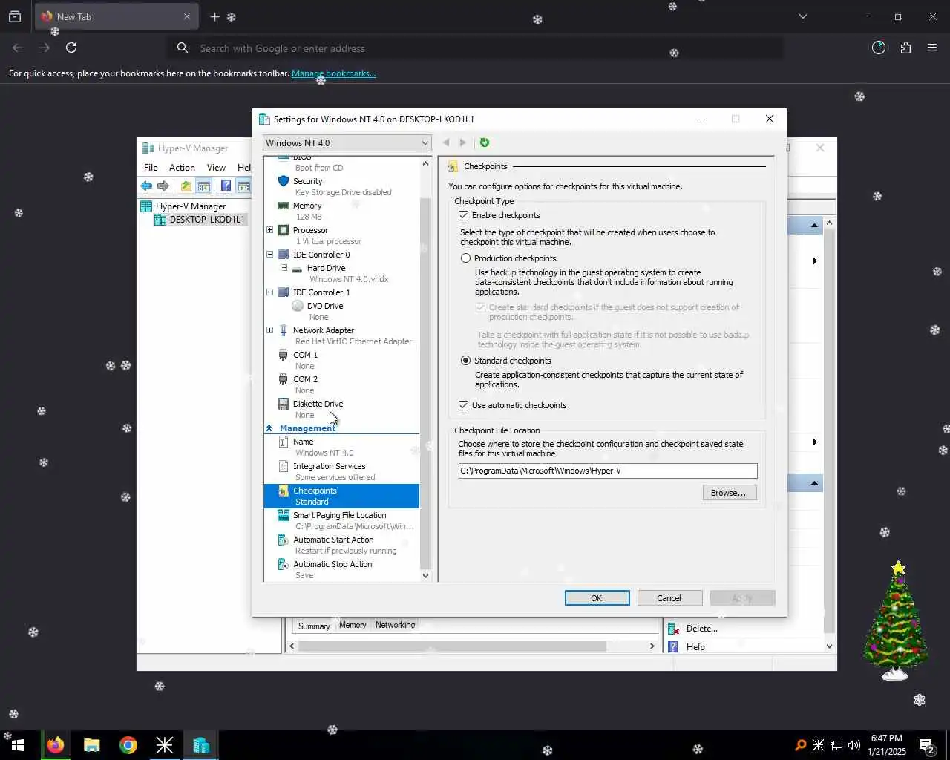Select the DVD Drive disc icon
This screenshot has height=760, width=950.
tap(298, 306)
